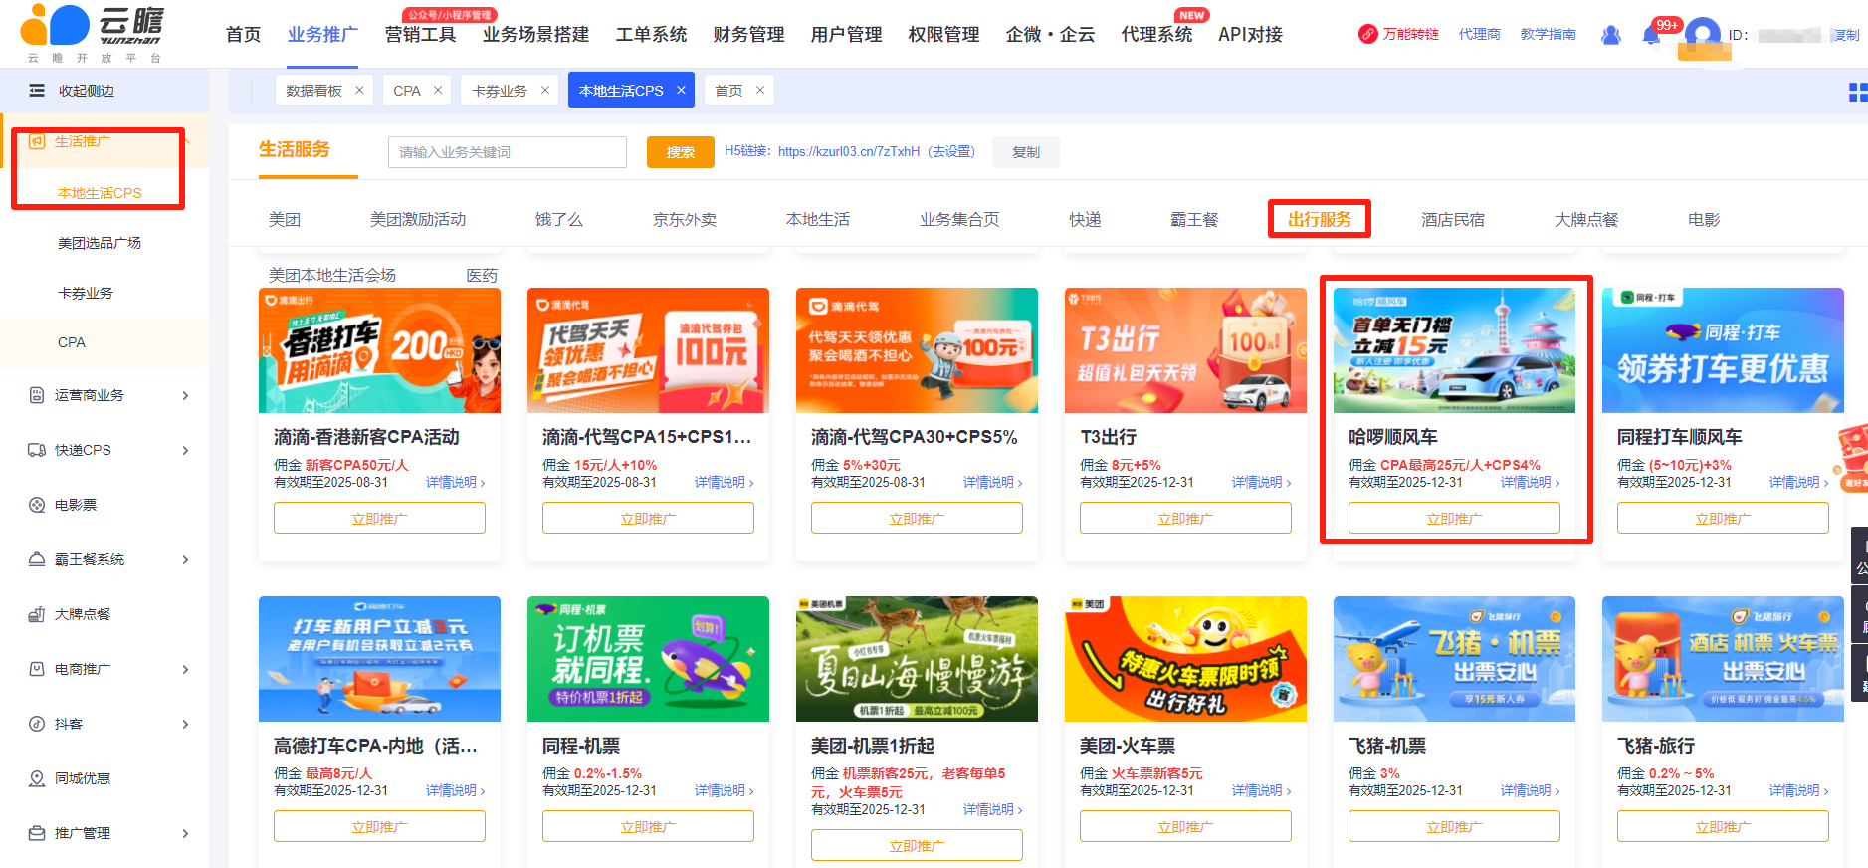Open 代理商 link in header
1868x868 pixels.
click(x=1479, y=34)
